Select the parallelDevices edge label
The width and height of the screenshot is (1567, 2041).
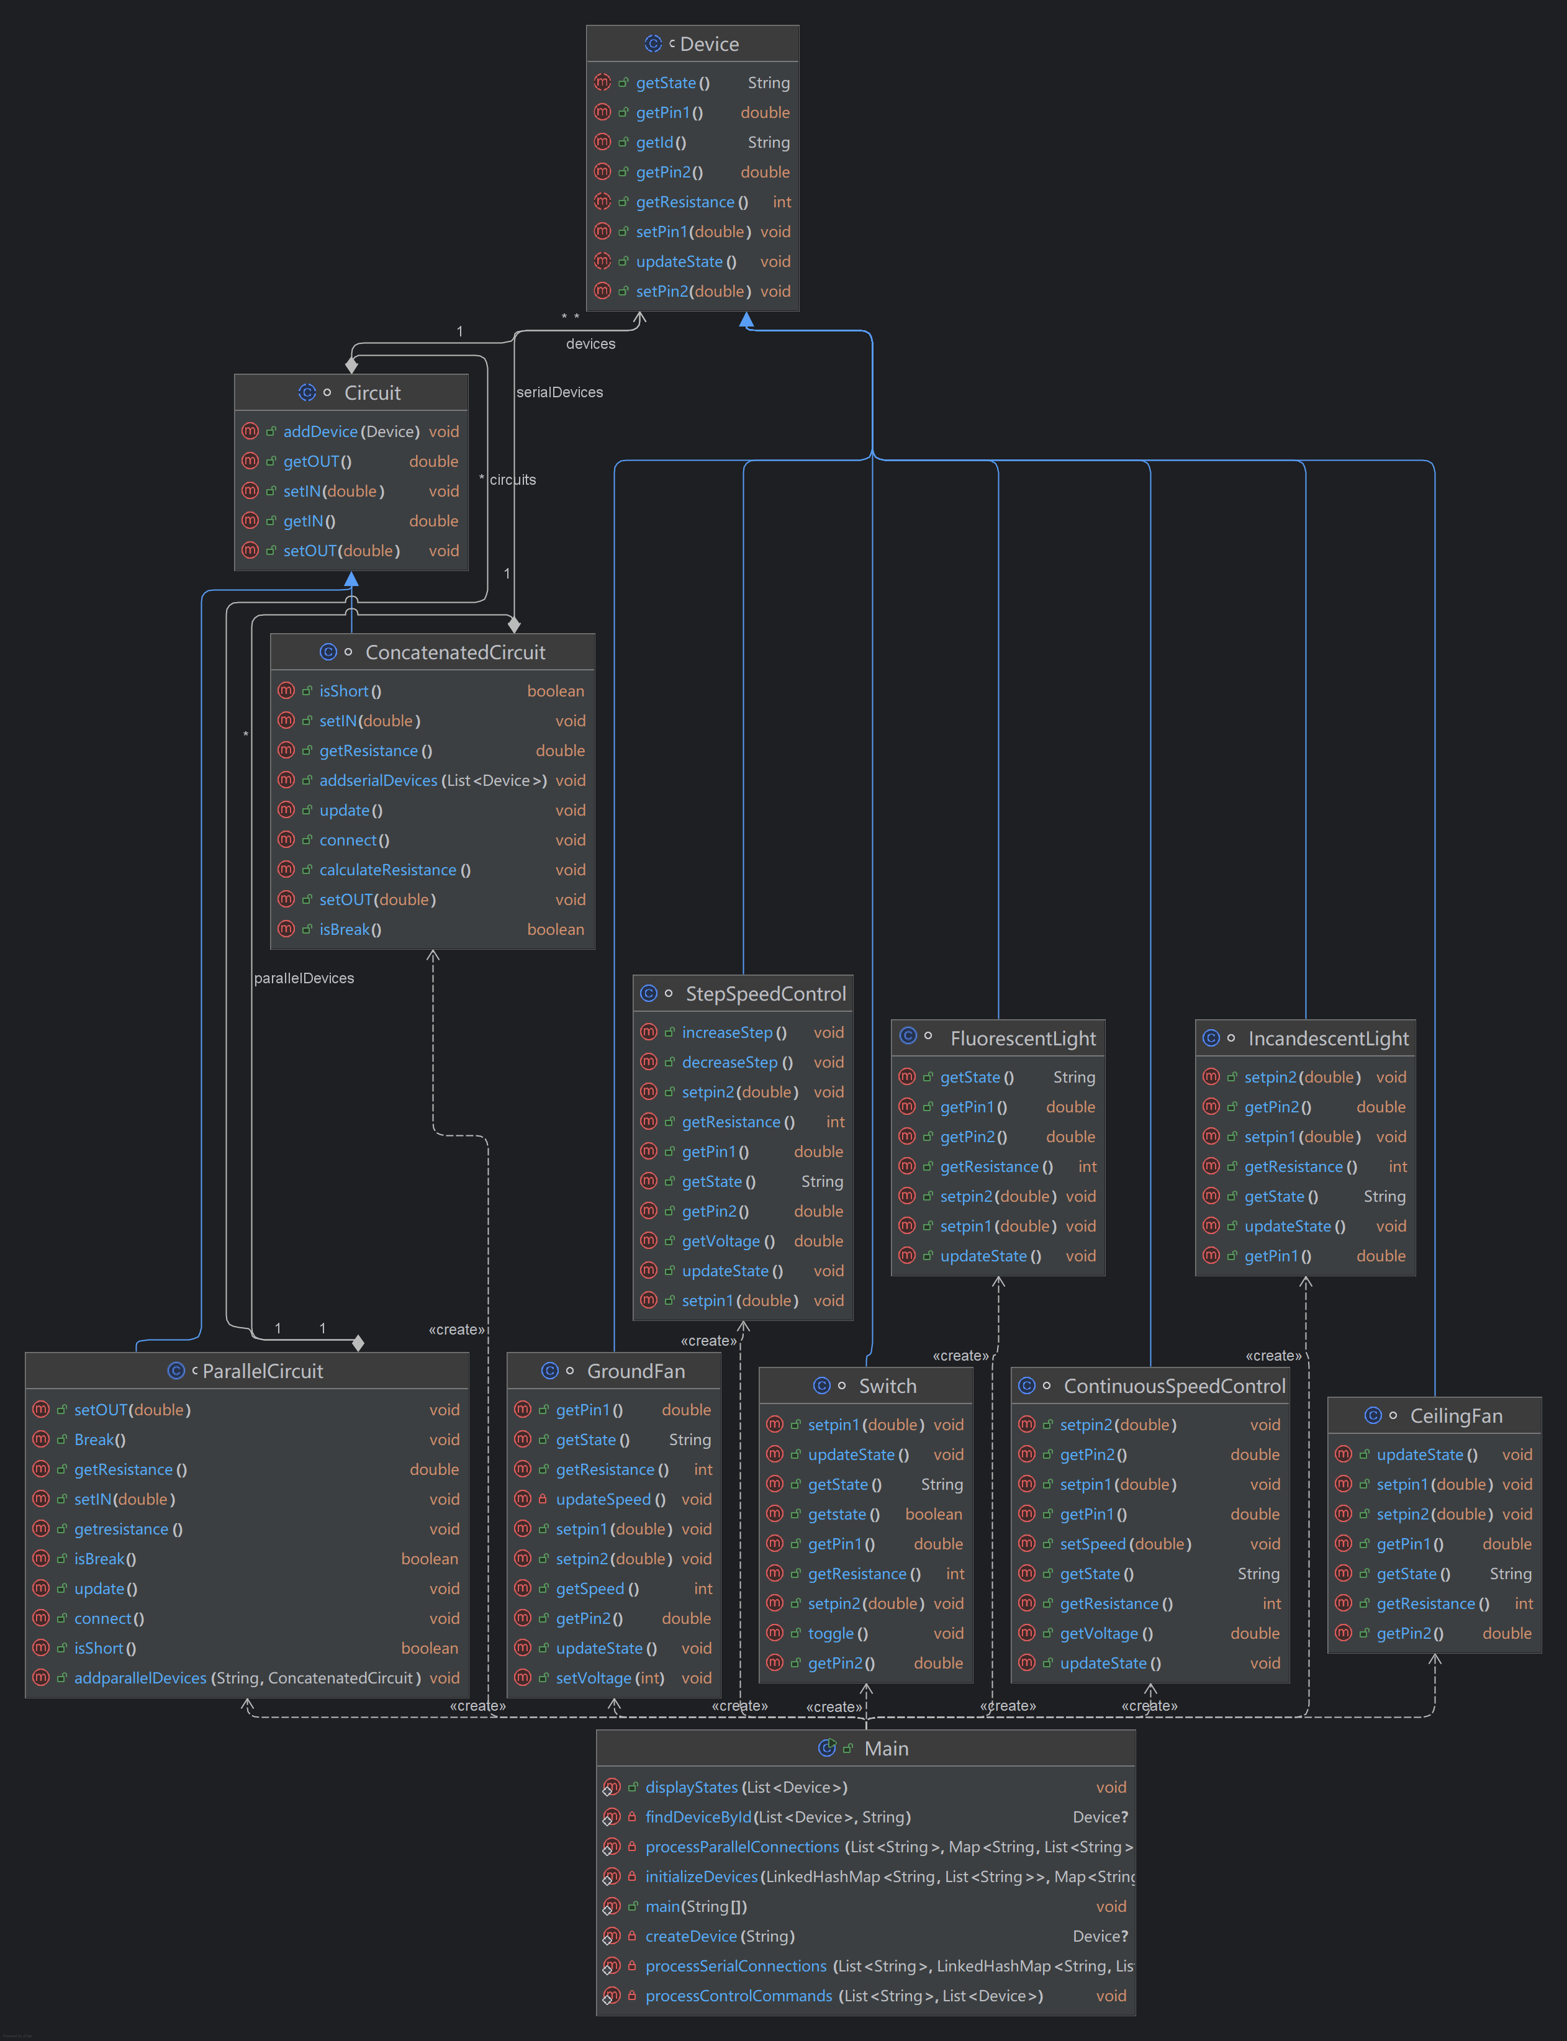(304, 978)
